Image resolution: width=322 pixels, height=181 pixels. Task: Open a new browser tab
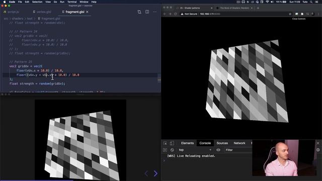258,8
